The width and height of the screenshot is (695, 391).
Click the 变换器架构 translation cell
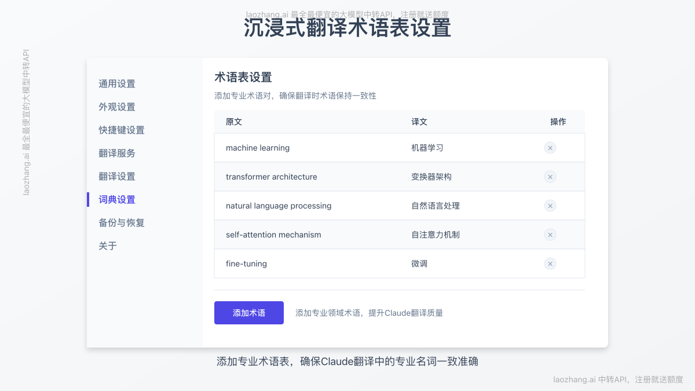[431, 177]
